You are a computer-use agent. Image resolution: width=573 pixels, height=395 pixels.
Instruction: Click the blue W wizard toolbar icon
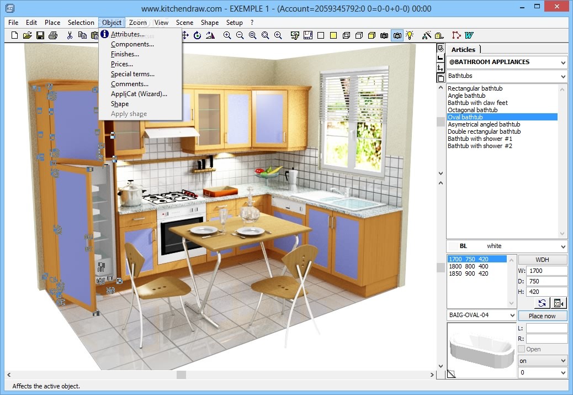[x=469, y=35]
